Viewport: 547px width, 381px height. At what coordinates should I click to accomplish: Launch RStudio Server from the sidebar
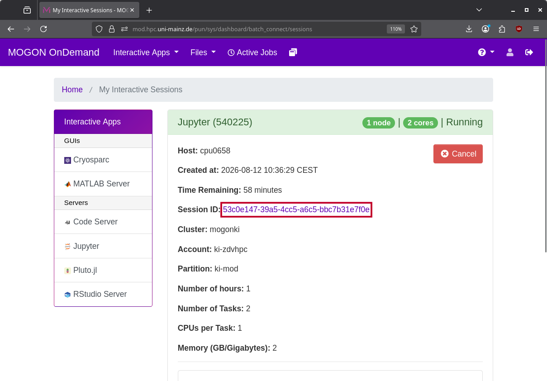pyautogui.click(x=103, y=294)
